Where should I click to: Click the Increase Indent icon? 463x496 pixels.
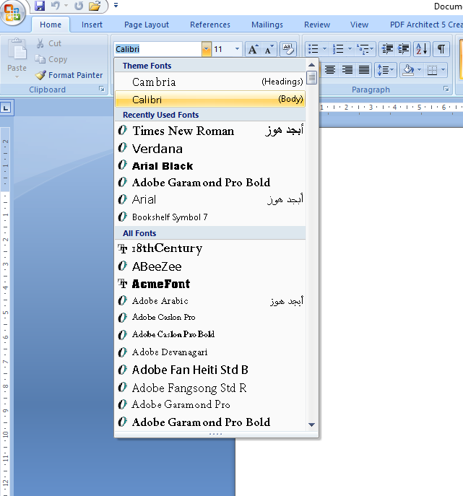click(403, 49)
